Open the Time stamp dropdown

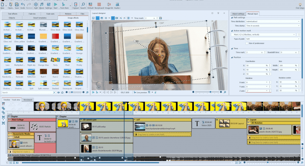pos(273,26)
